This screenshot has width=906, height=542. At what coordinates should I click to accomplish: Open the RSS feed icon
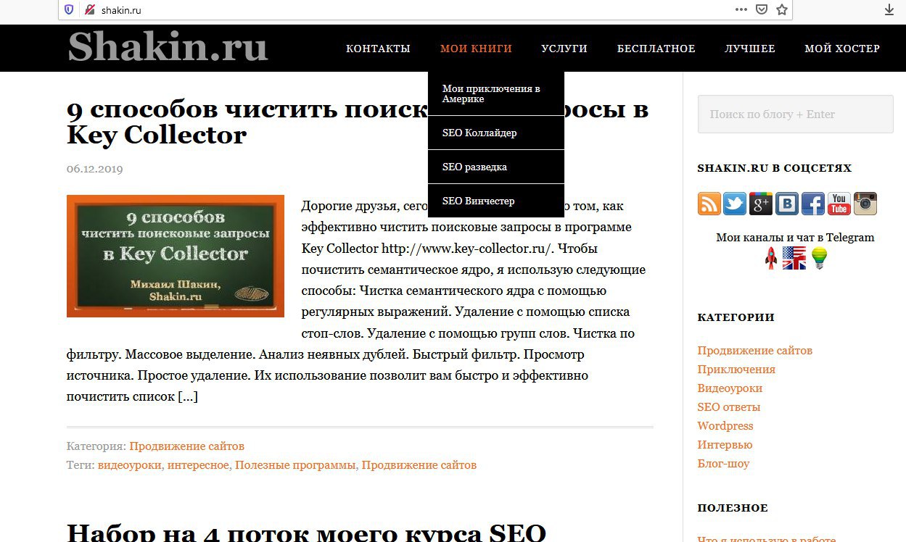[709, 204]
